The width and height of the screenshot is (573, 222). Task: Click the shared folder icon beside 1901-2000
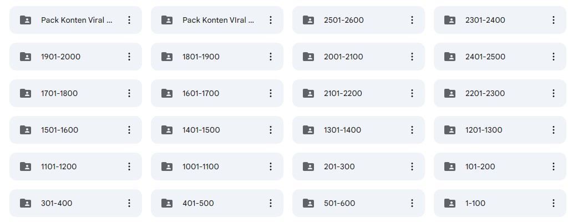coord(26,57)
